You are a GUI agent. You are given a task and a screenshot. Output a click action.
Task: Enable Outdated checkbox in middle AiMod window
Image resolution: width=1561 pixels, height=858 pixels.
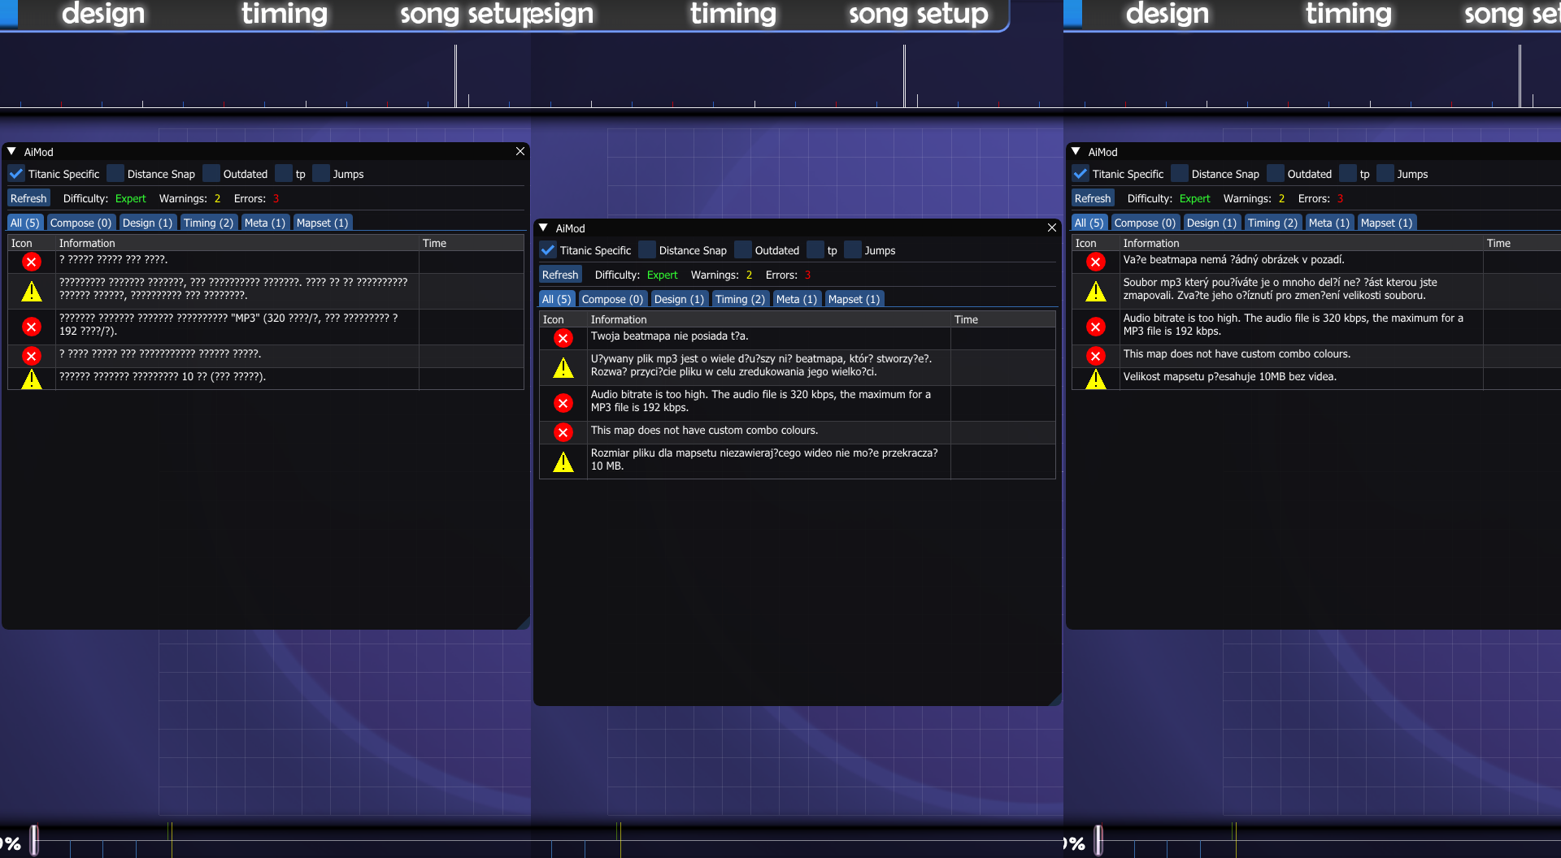(743, 250)
